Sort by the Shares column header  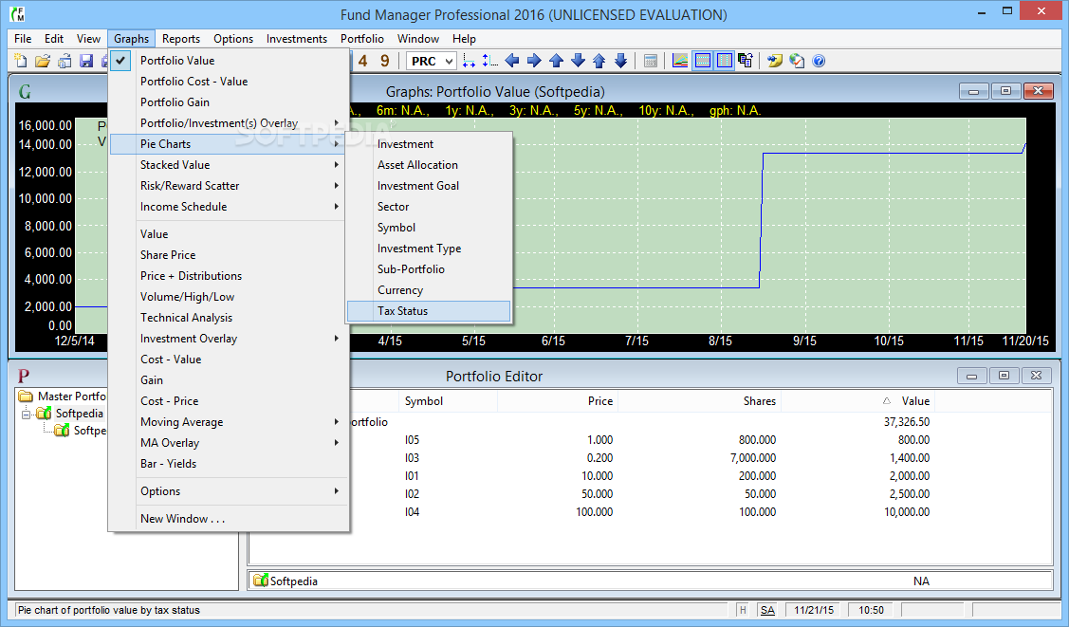[x=699, y=401]
